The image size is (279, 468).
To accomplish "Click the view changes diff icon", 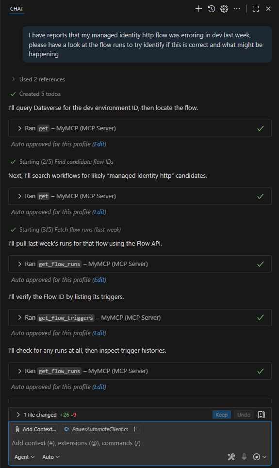I will 262,415.
